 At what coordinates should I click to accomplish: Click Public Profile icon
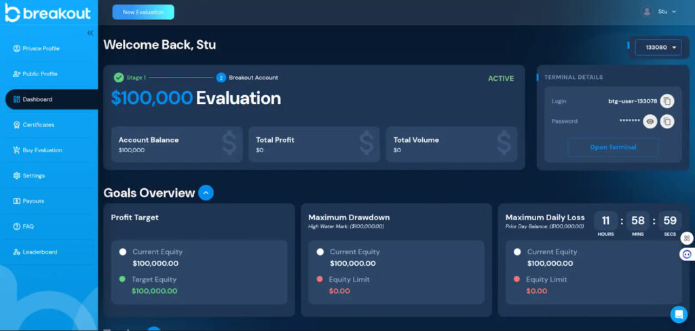coord(17,73)
